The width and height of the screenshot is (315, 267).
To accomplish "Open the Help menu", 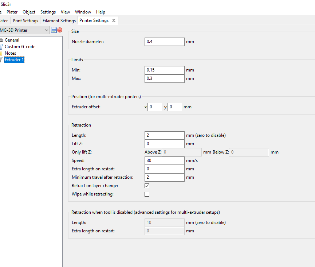I will pos(101,12).
